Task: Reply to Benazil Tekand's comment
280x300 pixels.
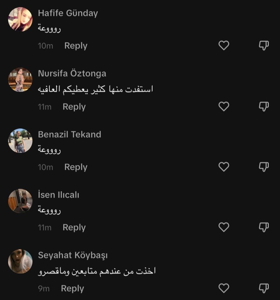Action: point(76,167)
